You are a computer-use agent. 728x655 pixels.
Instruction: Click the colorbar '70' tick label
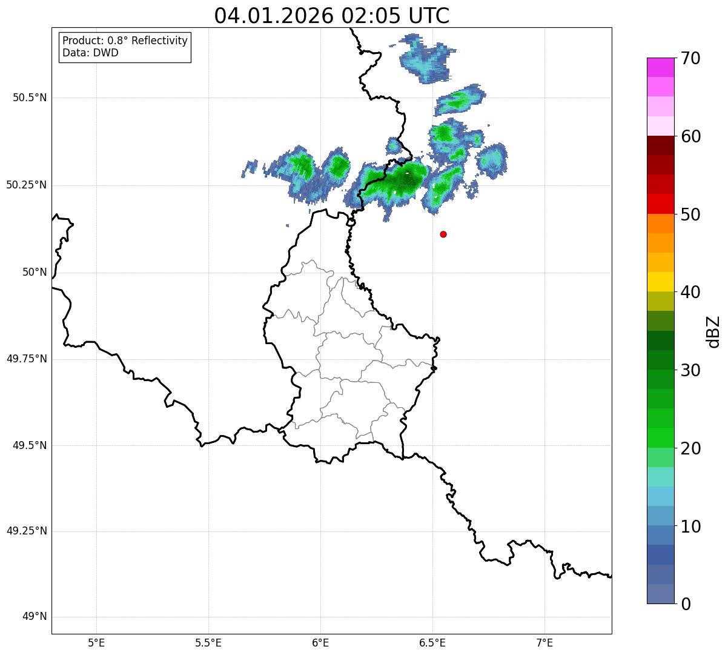click(690, 58)
